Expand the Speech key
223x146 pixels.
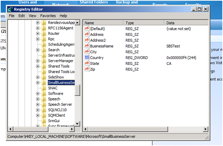pos(38,99)
